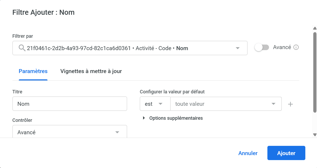Toggle the Avancé switch on
Viewport: 317px width, 168px height.
pyautogui.click(x=262, y=47)
